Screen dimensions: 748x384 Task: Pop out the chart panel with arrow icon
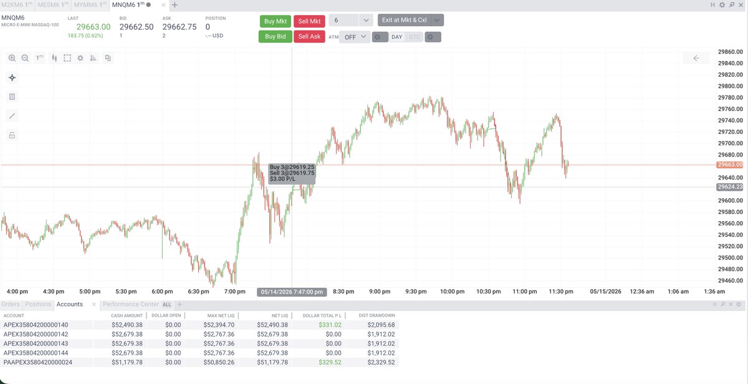[x=731, y=4]
